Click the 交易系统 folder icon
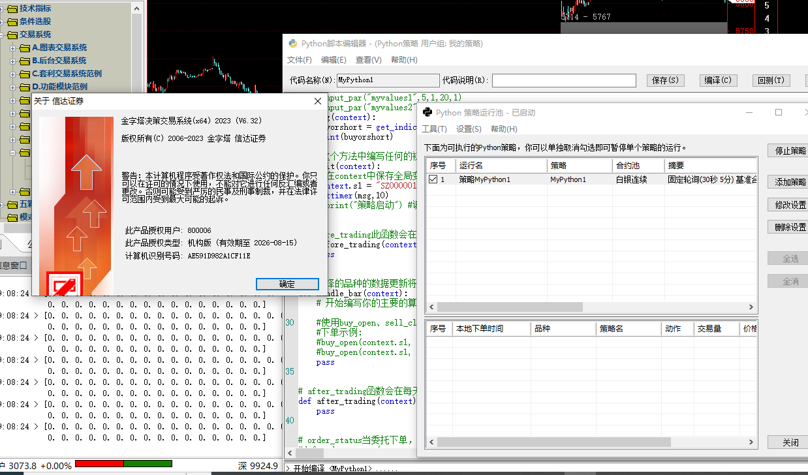808x475 pixels. click(13, 35)
